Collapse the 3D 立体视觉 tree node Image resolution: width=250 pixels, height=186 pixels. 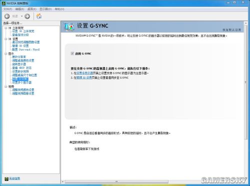point(6,28)
